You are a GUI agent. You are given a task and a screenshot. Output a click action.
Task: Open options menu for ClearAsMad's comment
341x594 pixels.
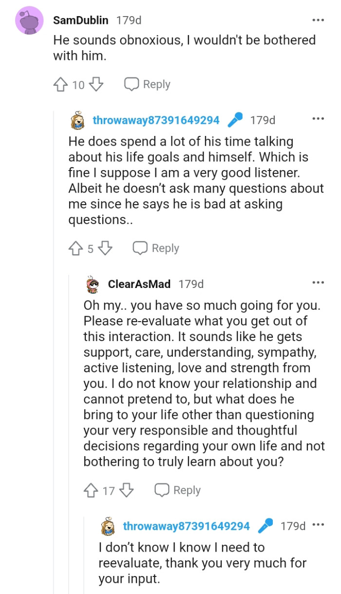318,282
